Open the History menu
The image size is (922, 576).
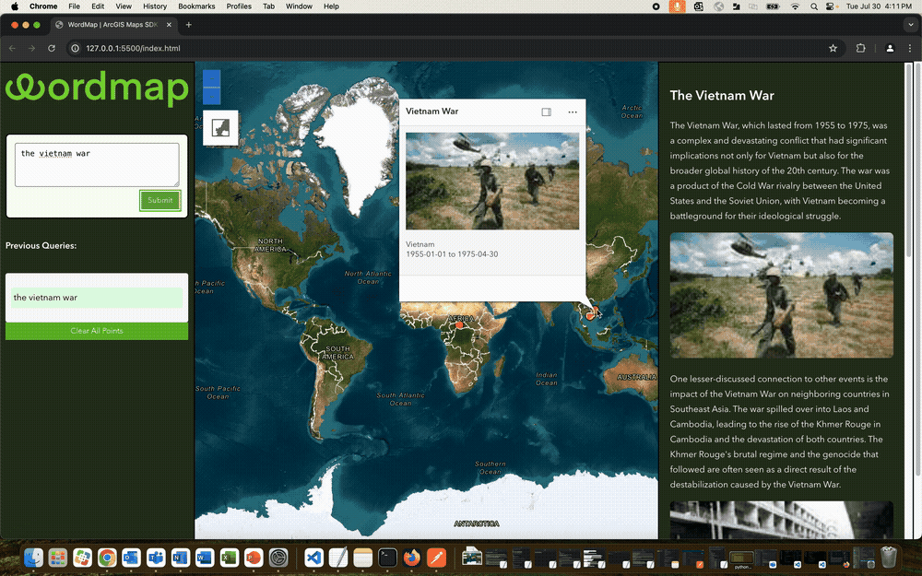[x=155, y=6]
